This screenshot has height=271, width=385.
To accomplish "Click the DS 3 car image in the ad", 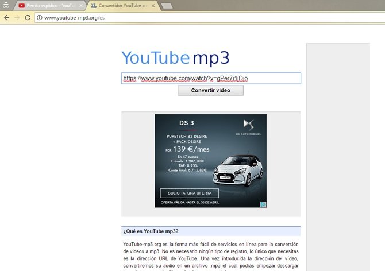I will pyautogui.click(x=238, y=171).
